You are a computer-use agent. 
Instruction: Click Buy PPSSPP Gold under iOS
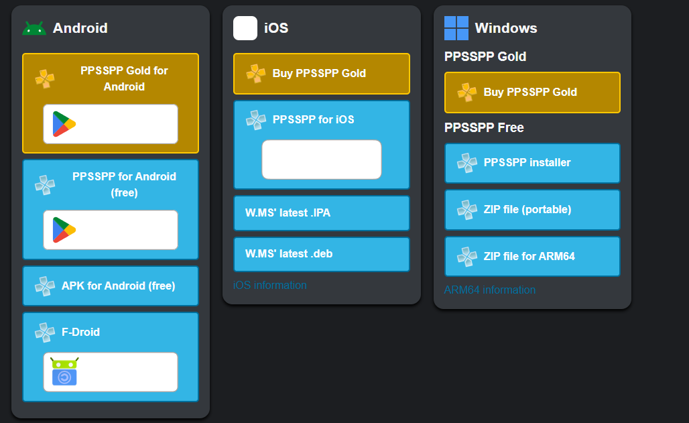point(322,74)
